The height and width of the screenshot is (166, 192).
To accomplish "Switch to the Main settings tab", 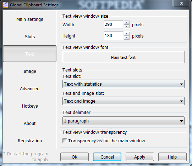I will pos(29,19).
